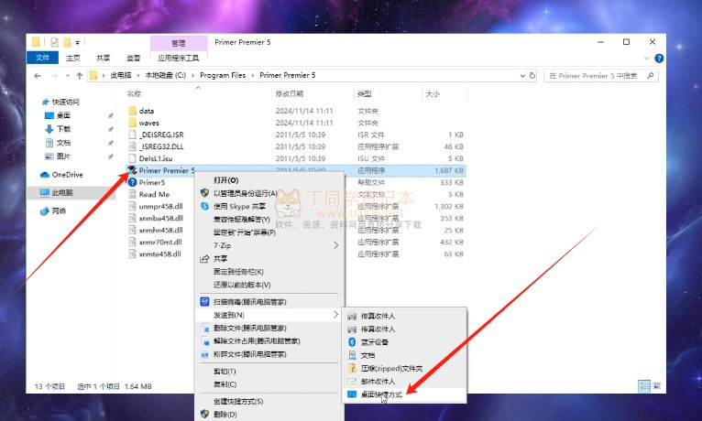Screen dimensions: 702x421
Task: Click the Primer Premier 5 application icon
Action: click(x=132, y=170)
